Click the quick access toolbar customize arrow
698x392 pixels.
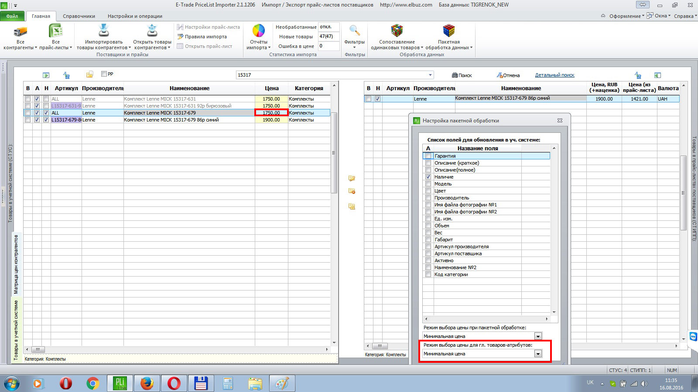click(15, 6)
